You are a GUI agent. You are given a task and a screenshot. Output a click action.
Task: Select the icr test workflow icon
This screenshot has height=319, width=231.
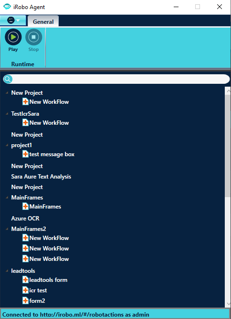[25, 290]
